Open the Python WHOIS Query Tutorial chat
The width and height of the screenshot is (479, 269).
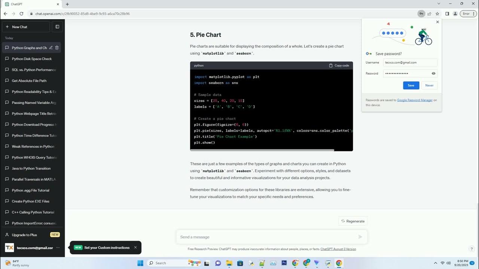(32, 157)
